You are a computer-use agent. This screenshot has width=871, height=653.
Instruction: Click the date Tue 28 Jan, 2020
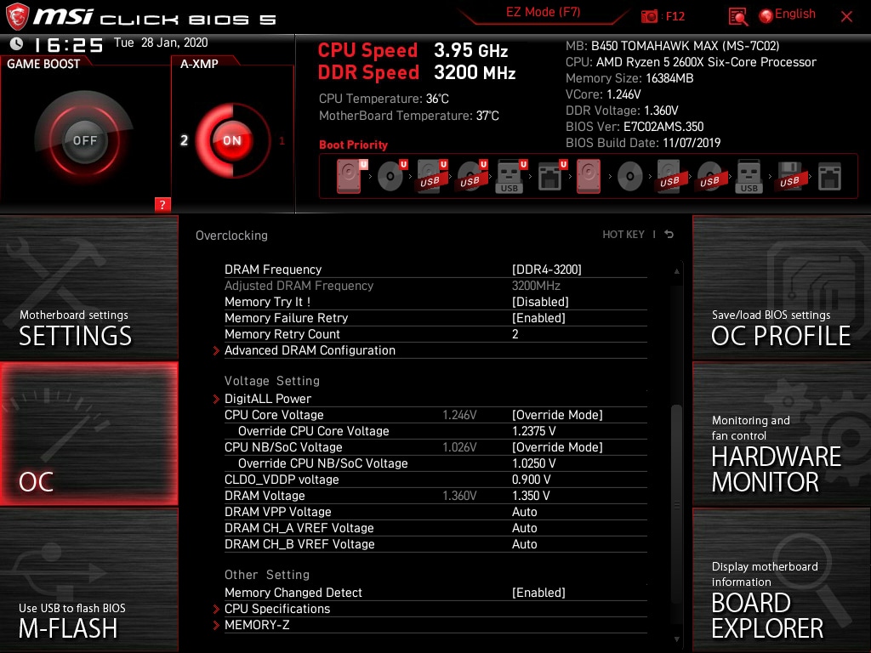pos(161,43)
